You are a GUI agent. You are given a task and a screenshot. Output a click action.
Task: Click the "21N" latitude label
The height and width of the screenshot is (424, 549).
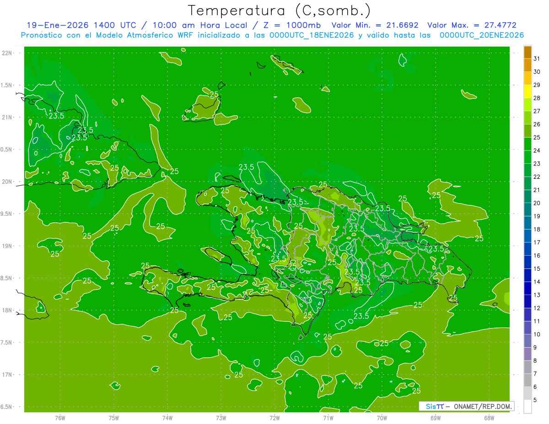tap(8, 117)
